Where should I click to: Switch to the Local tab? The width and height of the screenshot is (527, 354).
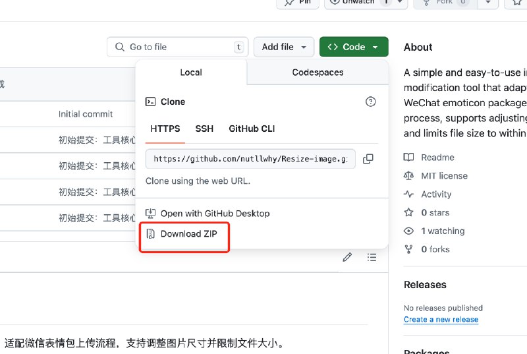coord(191,73)
